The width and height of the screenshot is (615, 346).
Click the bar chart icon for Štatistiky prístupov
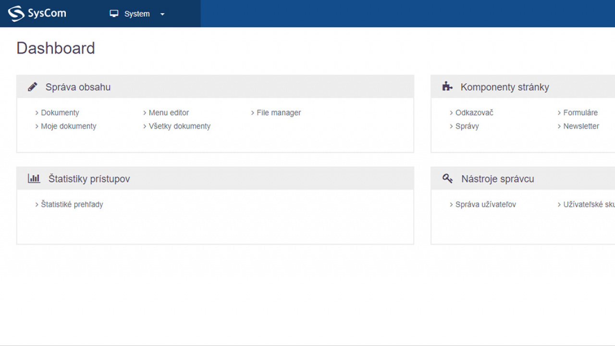point(34,179)
